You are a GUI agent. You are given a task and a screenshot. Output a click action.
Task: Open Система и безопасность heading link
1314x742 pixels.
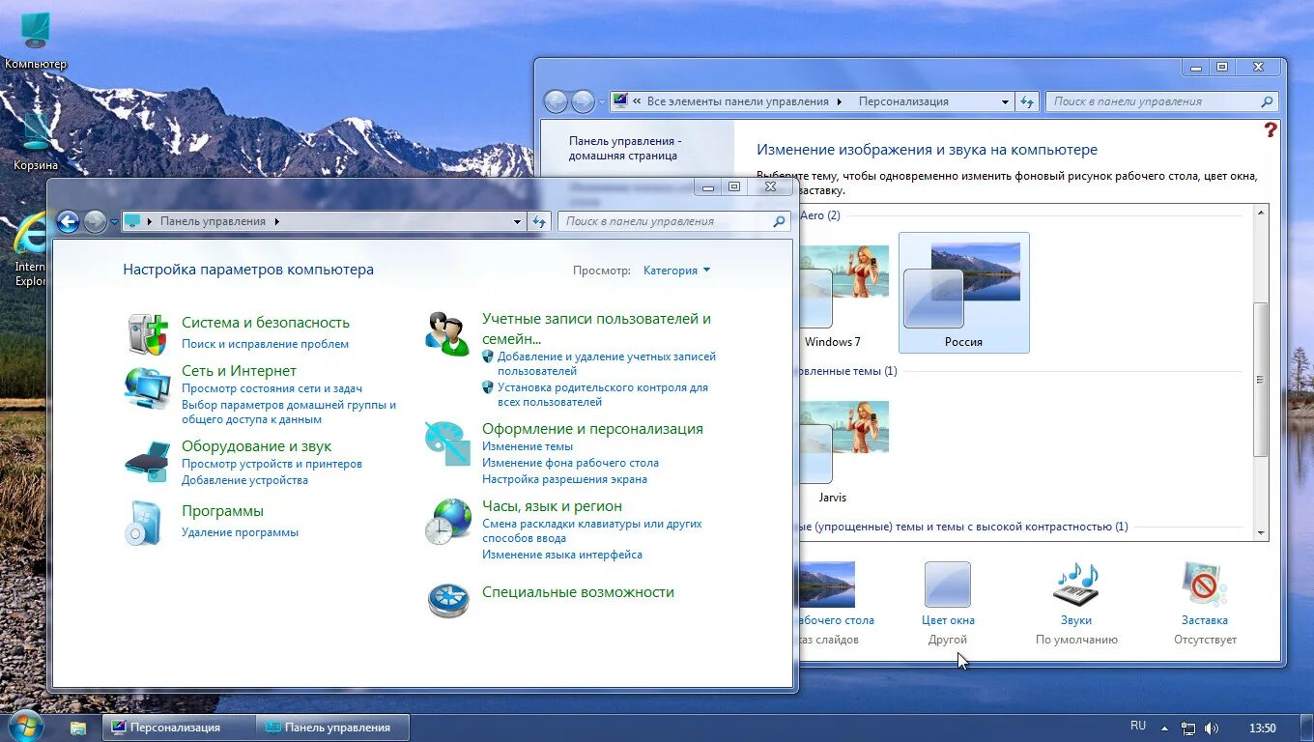(266, 323)
